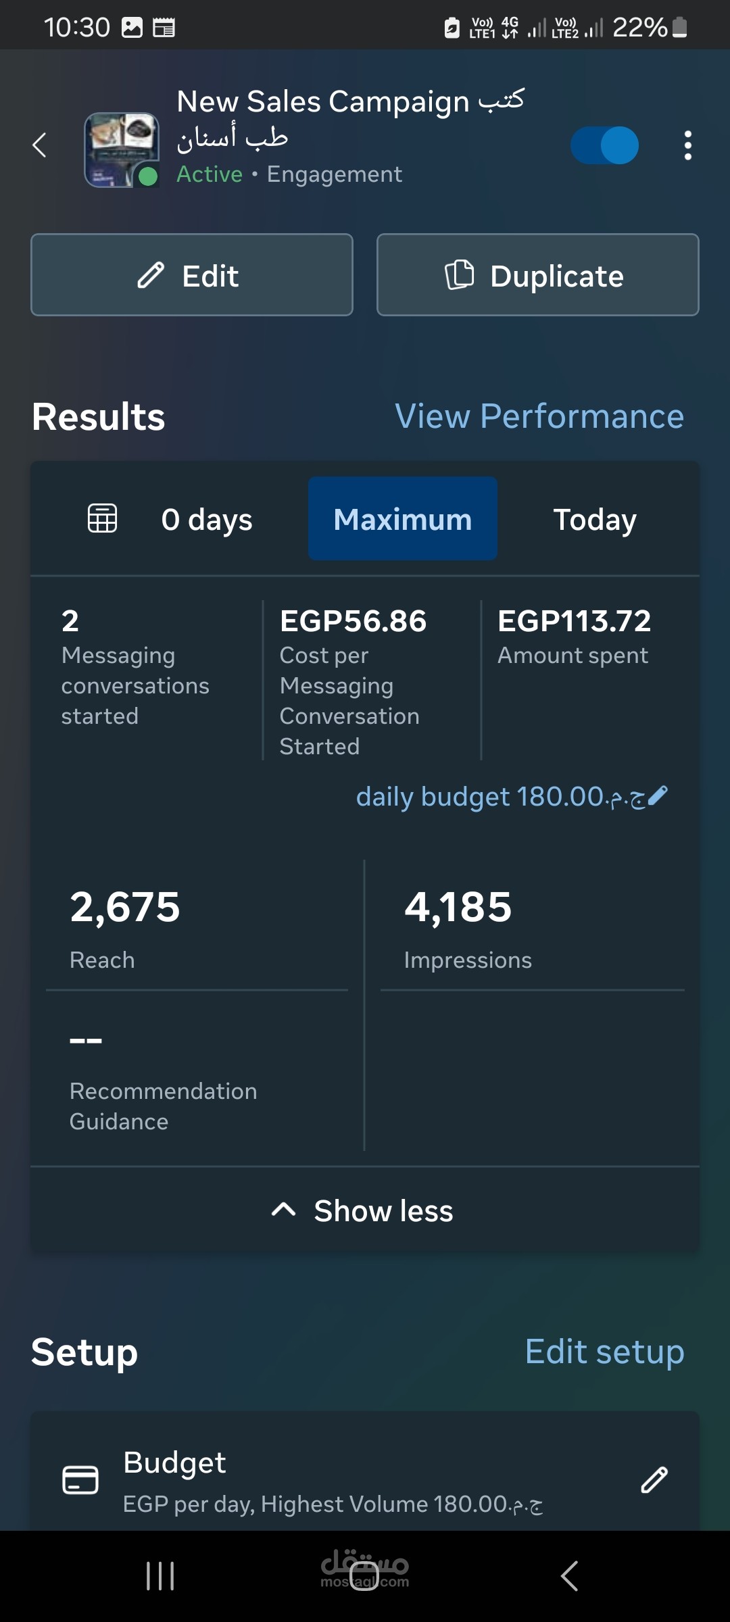Tap the credit card Budget icon
Screen dimensions: 730x1622
click(x=80, y=1480)
